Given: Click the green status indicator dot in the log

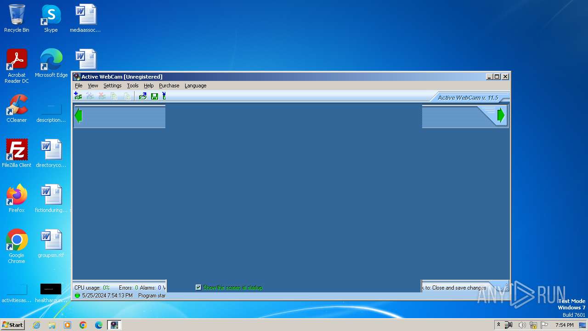Looking at the screenshot, I should 77,296.
